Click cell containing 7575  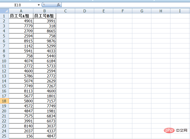[x=21, y=116]
